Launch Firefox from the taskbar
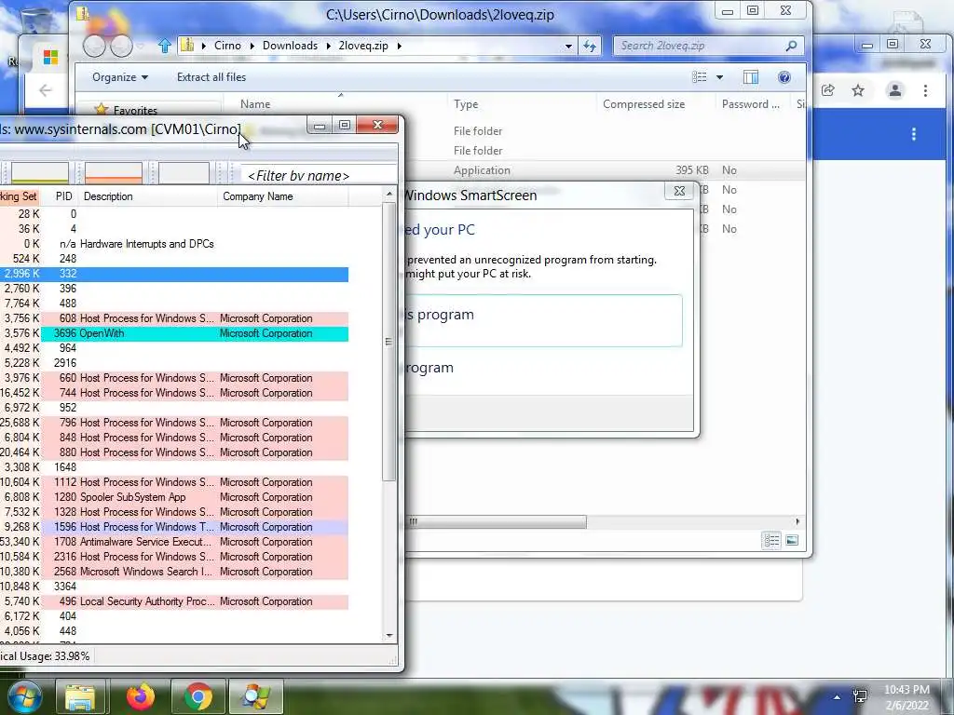 point(140,696)
